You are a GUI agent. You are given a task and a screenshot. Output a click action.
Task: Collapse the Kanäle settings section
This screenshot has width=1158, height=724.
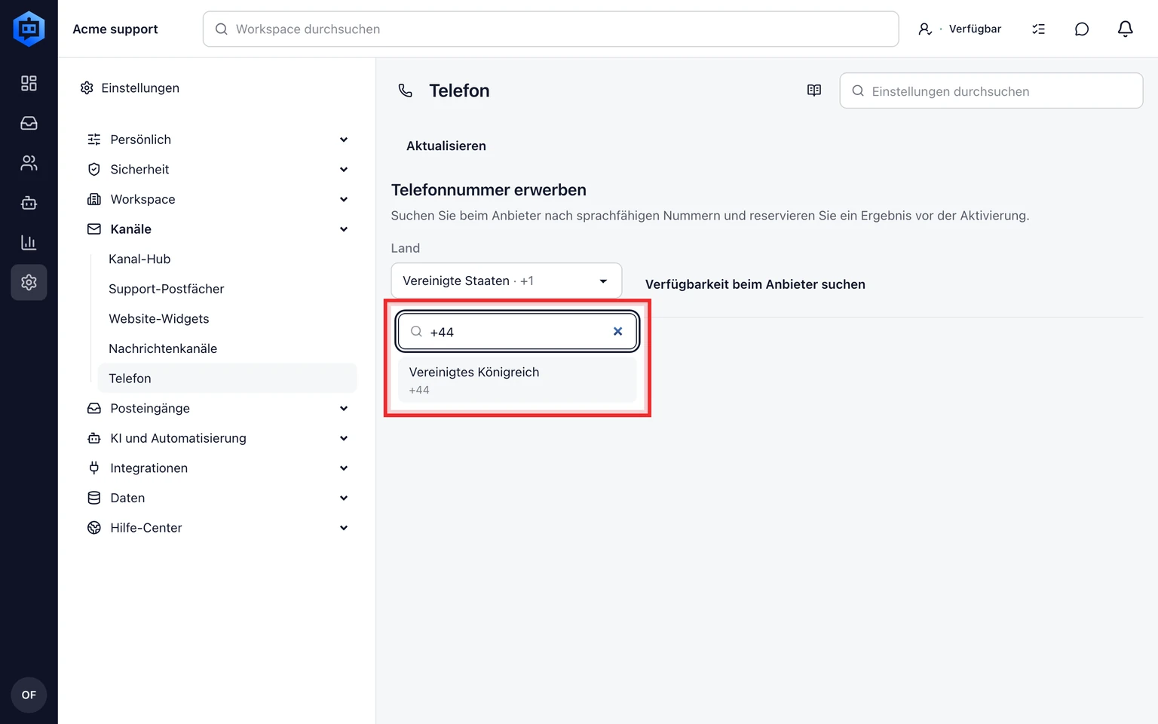pos(219,229)
